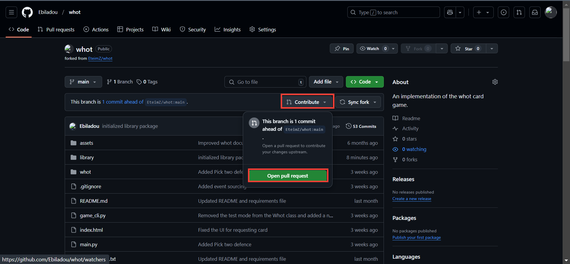The height and width of the screenshot is (264, 570).
Task: Open About section settings gear
Action: [x=495, y=82]
